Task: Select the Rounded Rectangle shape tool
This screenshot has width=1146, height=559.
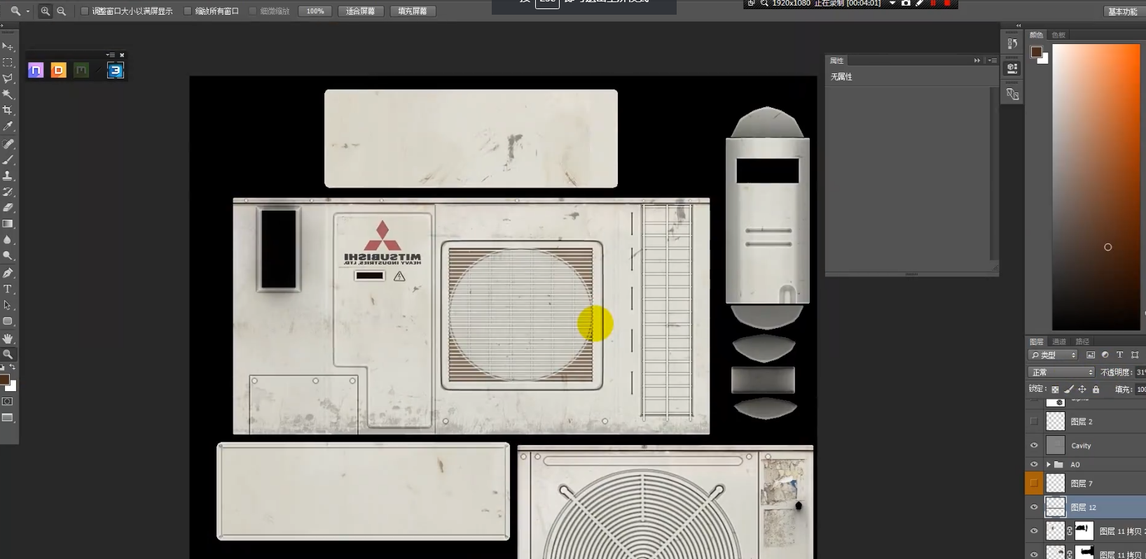Action: [x=8, y=321]
